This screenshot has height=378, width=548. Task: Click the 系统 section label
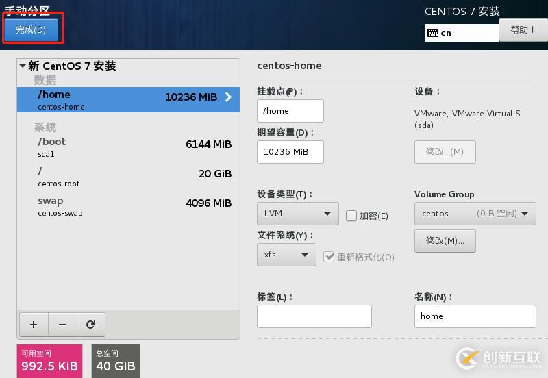(45, 127)
